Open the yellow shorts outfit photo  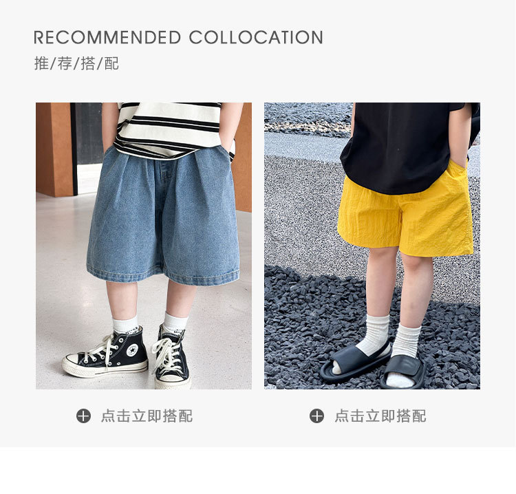[x=372, y=246]
